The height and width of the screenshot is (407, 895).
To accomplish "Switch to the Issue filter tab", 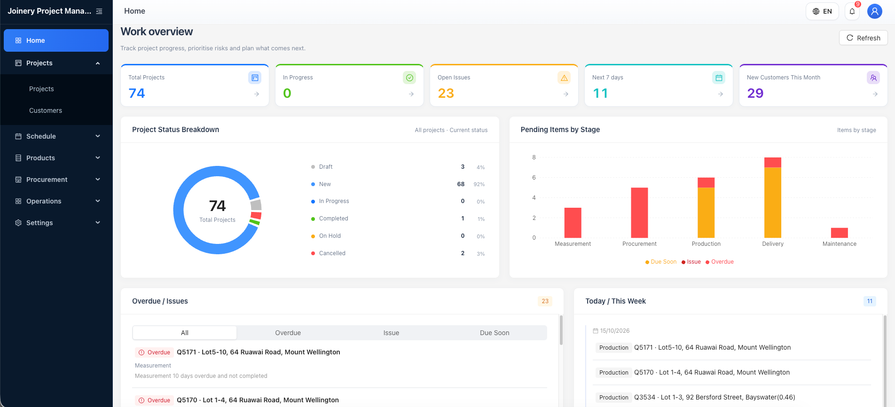I will click(391, 333).
